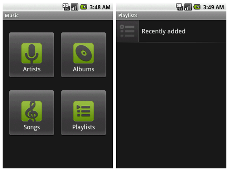This screenshot has width=229, height=171.
Task: Choose the Songs tile label
Action: point(32,127)
